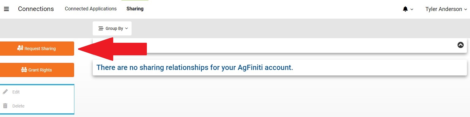Click the Request Sharing button
This screenshot has width=470, height=117.
pos(37,49)
